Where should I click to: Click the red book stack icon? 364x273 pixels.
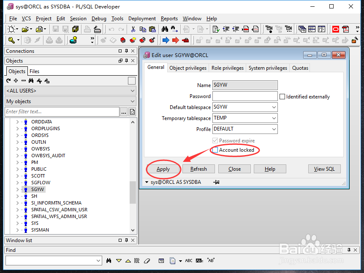click(123, 40)
